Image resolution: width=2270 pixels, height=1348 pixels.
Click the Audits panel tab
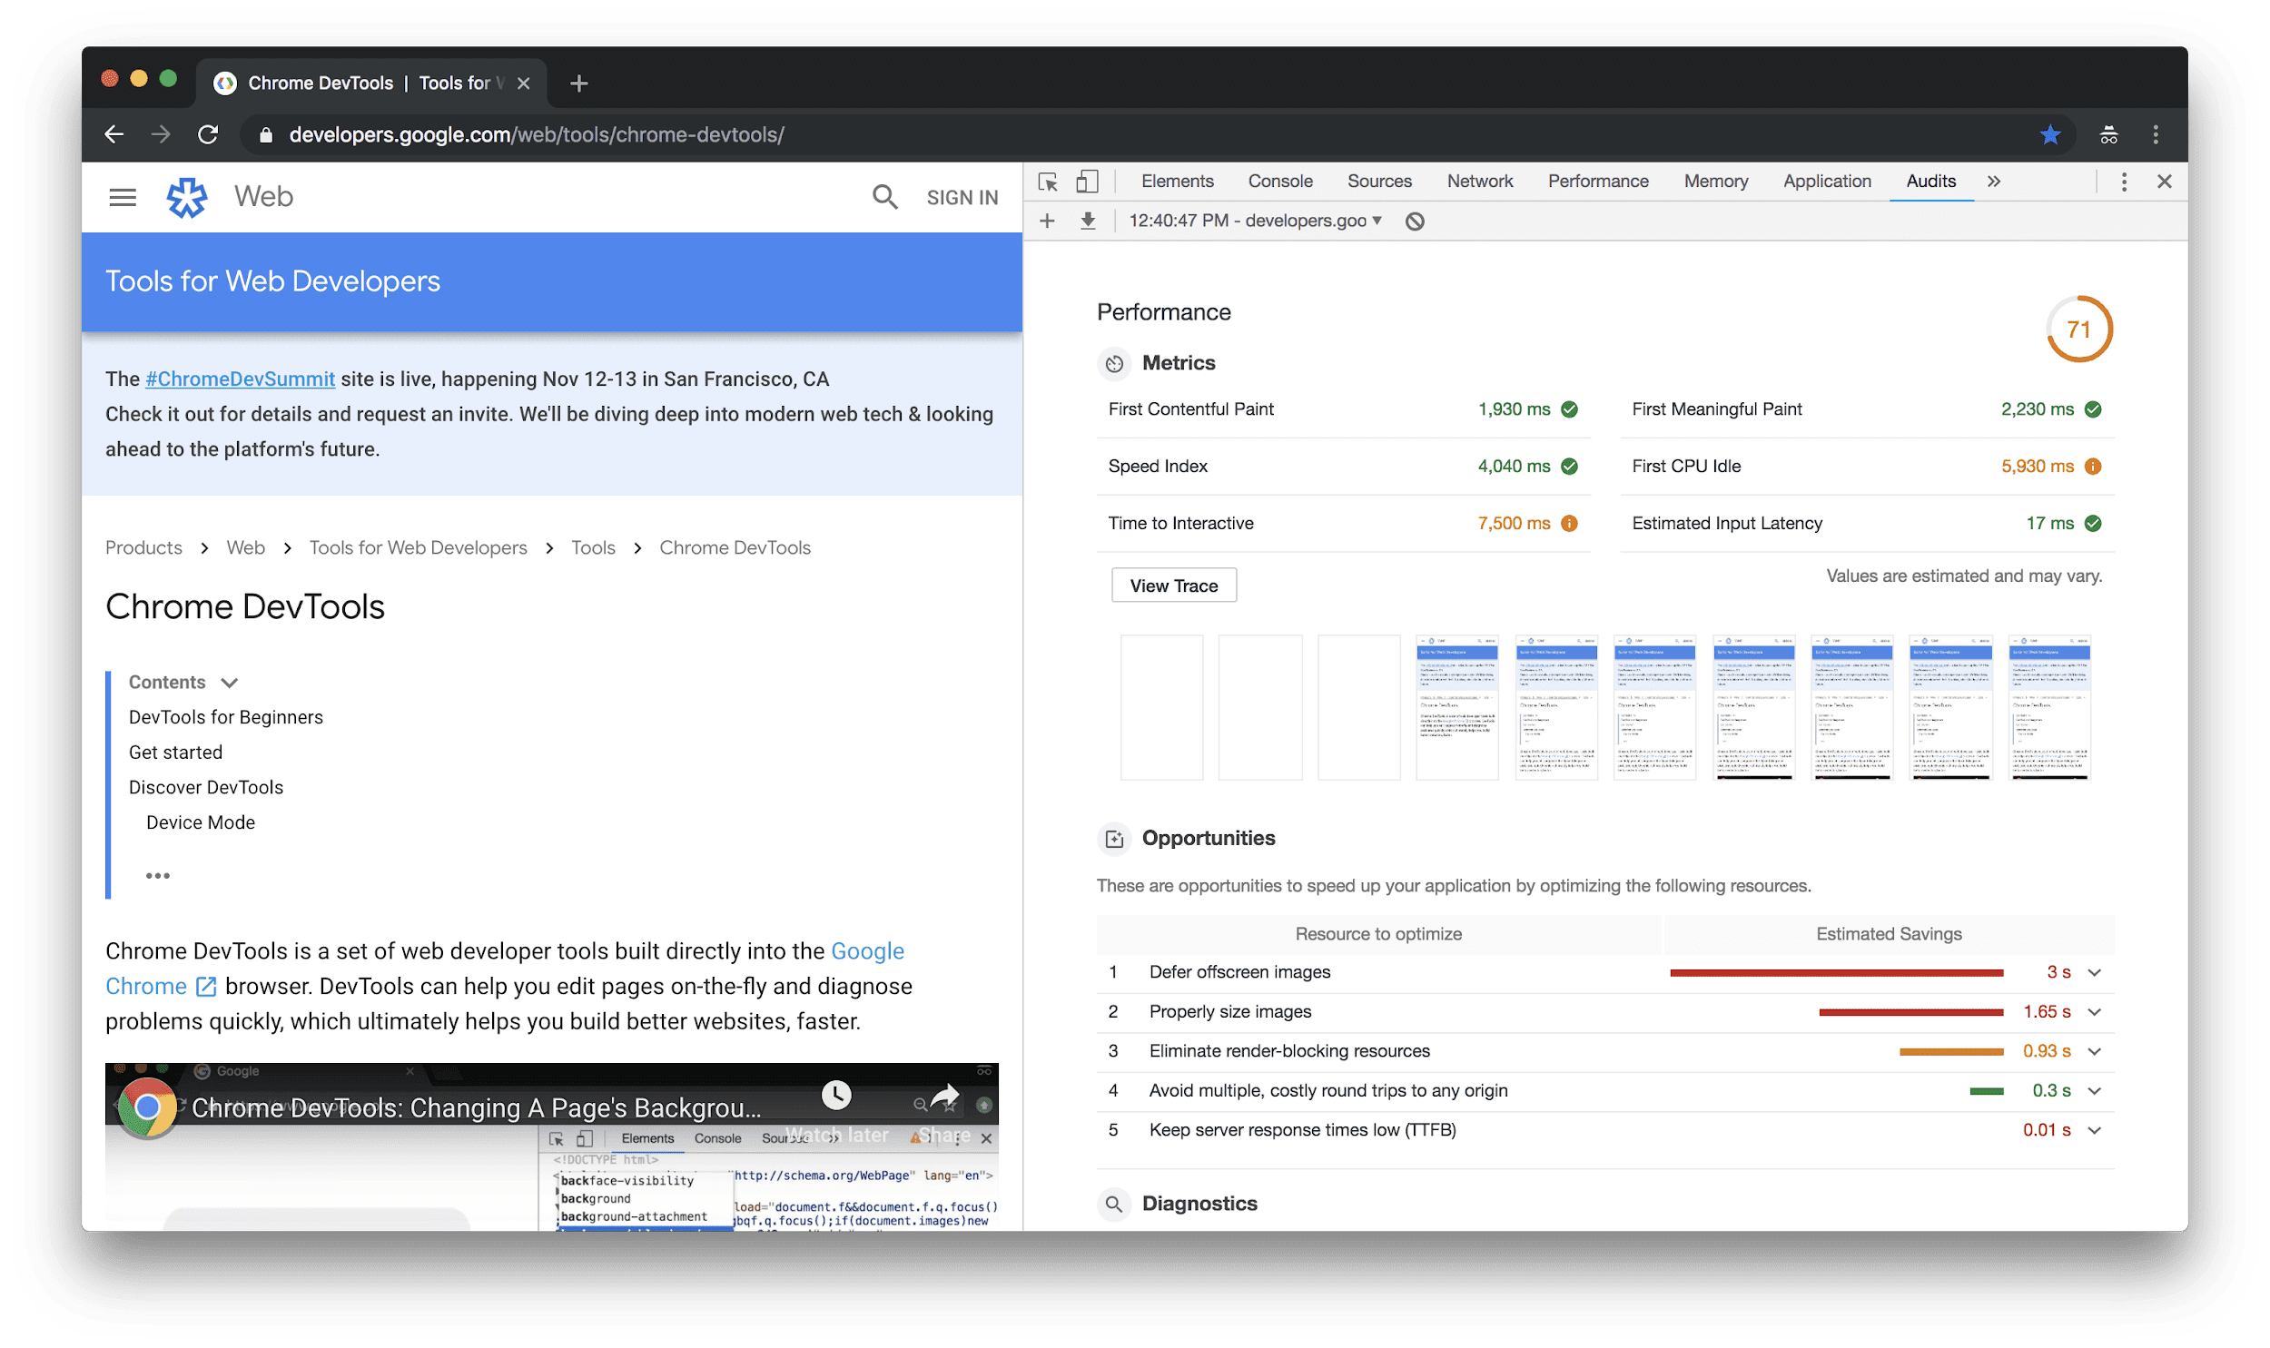1929,180
